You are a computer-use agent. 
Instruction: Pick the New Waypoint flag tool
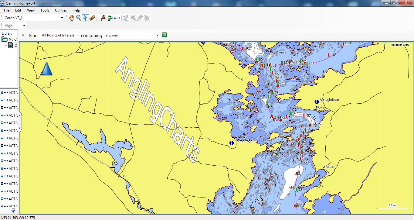[103, 18]
